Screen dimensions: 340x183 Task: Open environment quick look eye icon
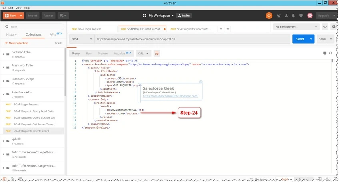(325, 27)
